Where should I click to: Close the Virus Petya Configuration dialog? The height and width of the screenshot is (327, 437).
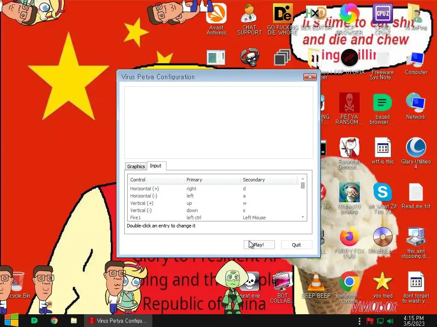click(x=310, y=77)
